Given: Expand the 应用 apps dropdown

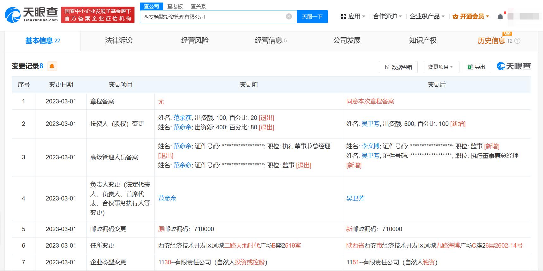Looking at the screenshot, I should coord(353,16).
